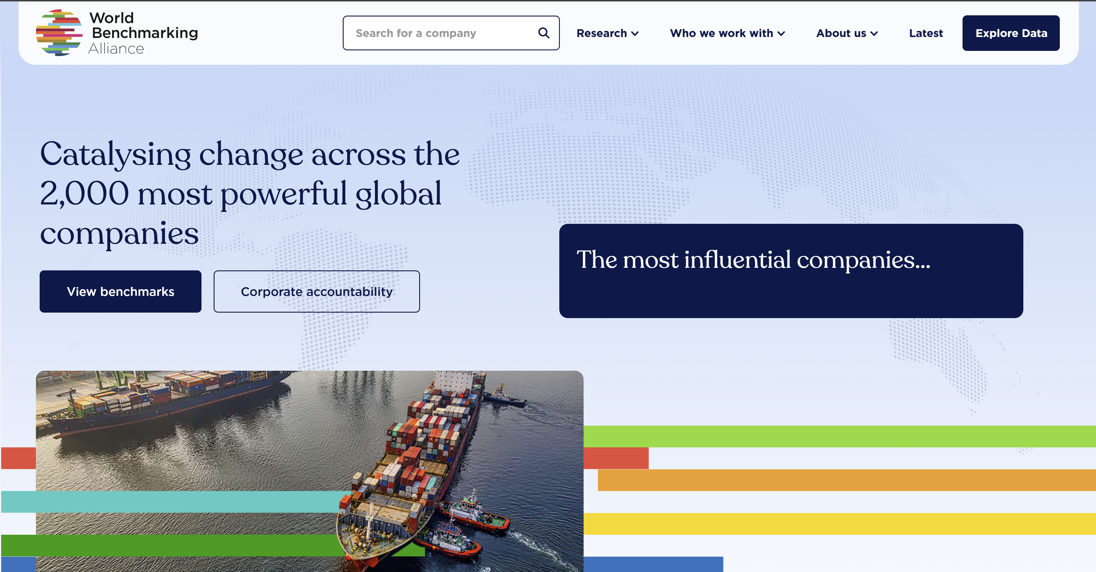Open Corporate accountability button
Screen dimensions: 1096x572
point(316,291)
